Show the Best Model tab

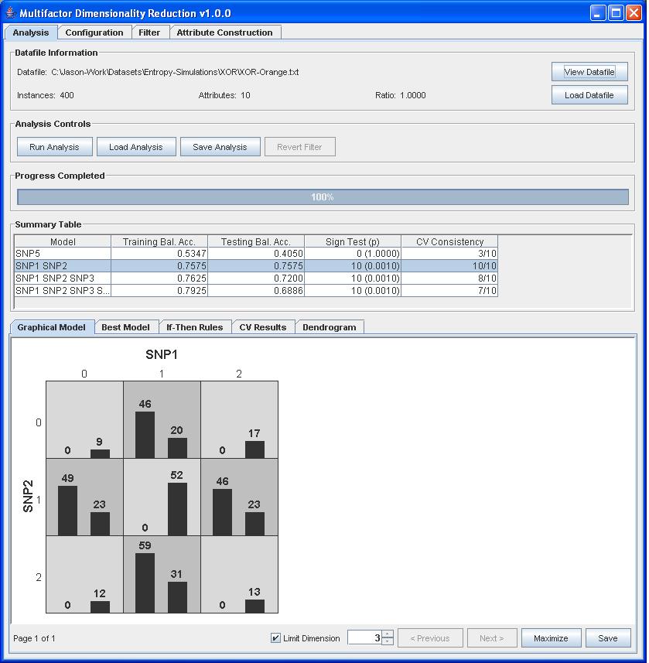coord(125,327)
